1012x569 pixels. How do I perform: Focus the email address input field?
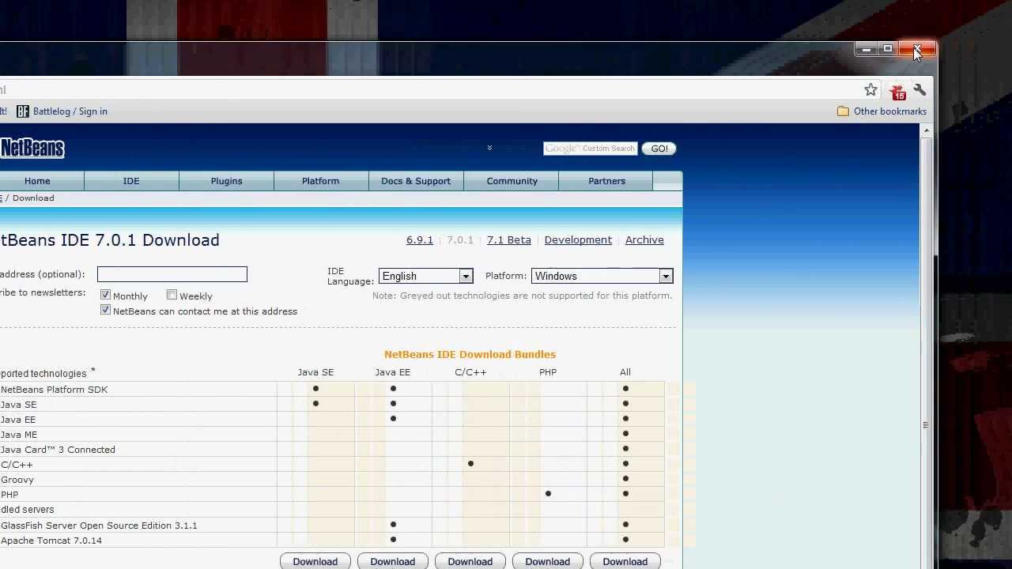tap(172, 274)
